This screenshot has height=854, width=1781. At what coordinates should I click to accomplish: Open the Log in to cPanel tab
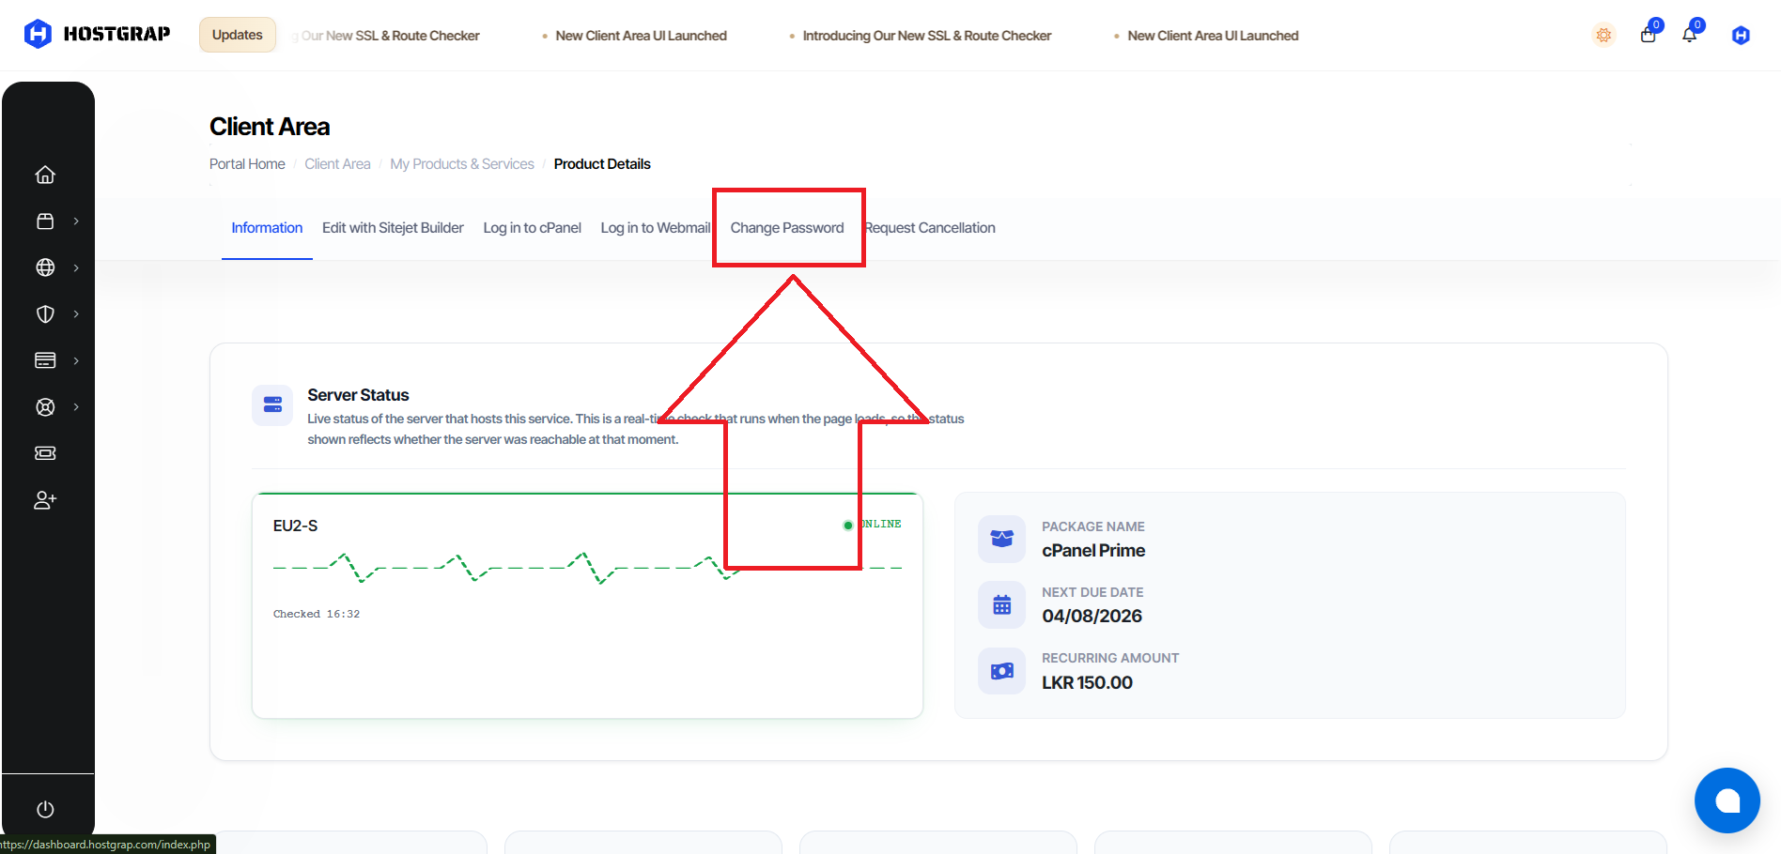[x=532, y=228]
